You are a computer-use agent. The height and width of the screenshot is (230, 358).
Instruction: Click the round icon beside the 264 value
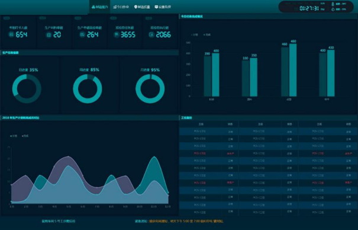point(82,34)
